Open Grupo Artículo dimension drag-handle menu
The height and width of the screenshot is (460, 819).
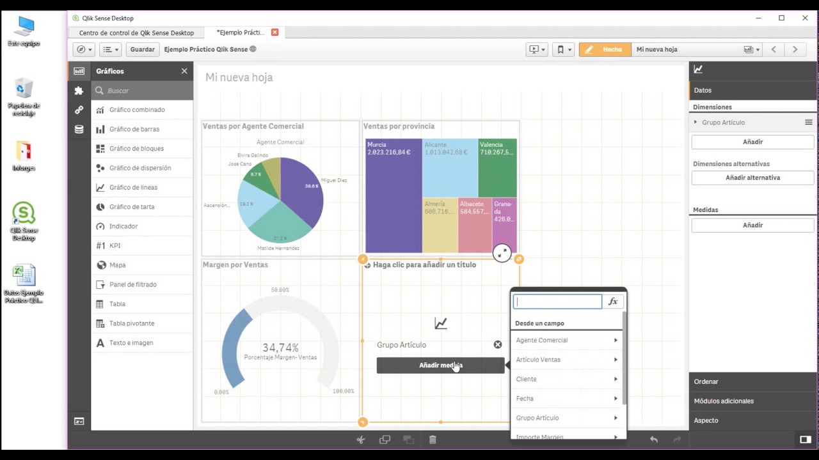click(809, 122)
